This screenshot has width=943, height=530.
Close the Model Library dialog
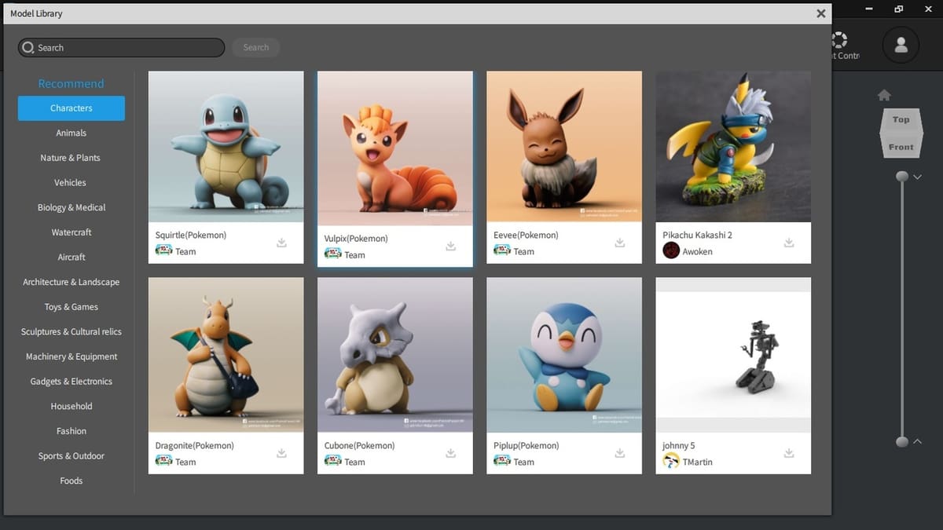820,13
